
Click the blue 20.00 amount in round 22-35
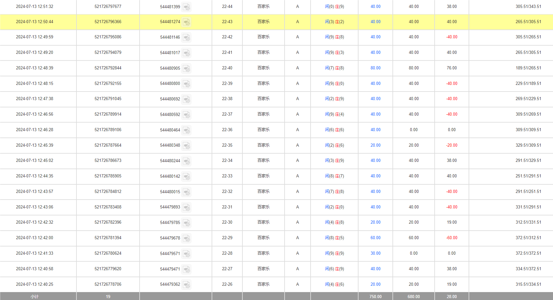375,145
